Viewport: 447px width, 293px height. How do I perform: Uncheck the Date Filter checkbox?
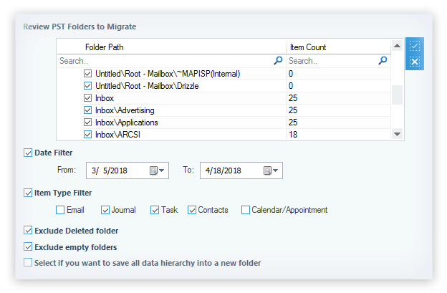click(28, 153)
